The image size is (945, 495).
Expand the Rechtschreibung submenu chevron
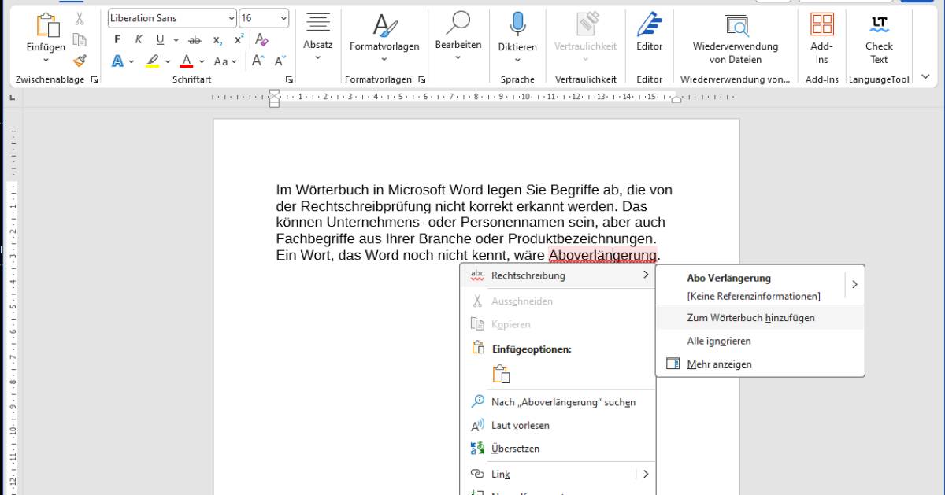pos(645,275)
